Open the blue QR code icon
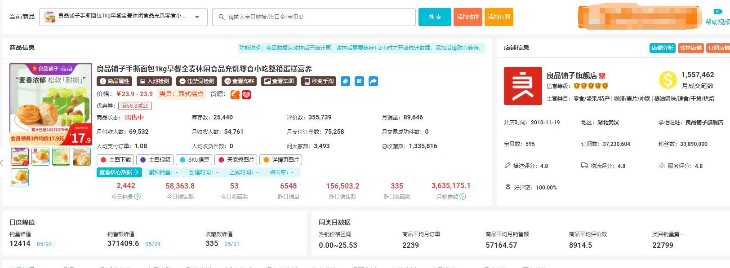This screenshot has height=268, width=730. click(359, 81)
